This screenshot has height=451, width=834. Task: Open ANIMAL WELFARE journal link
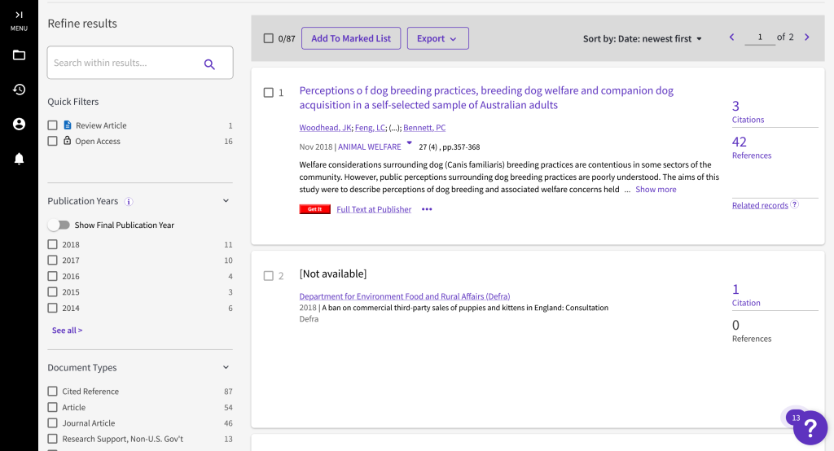pos(370,147)
